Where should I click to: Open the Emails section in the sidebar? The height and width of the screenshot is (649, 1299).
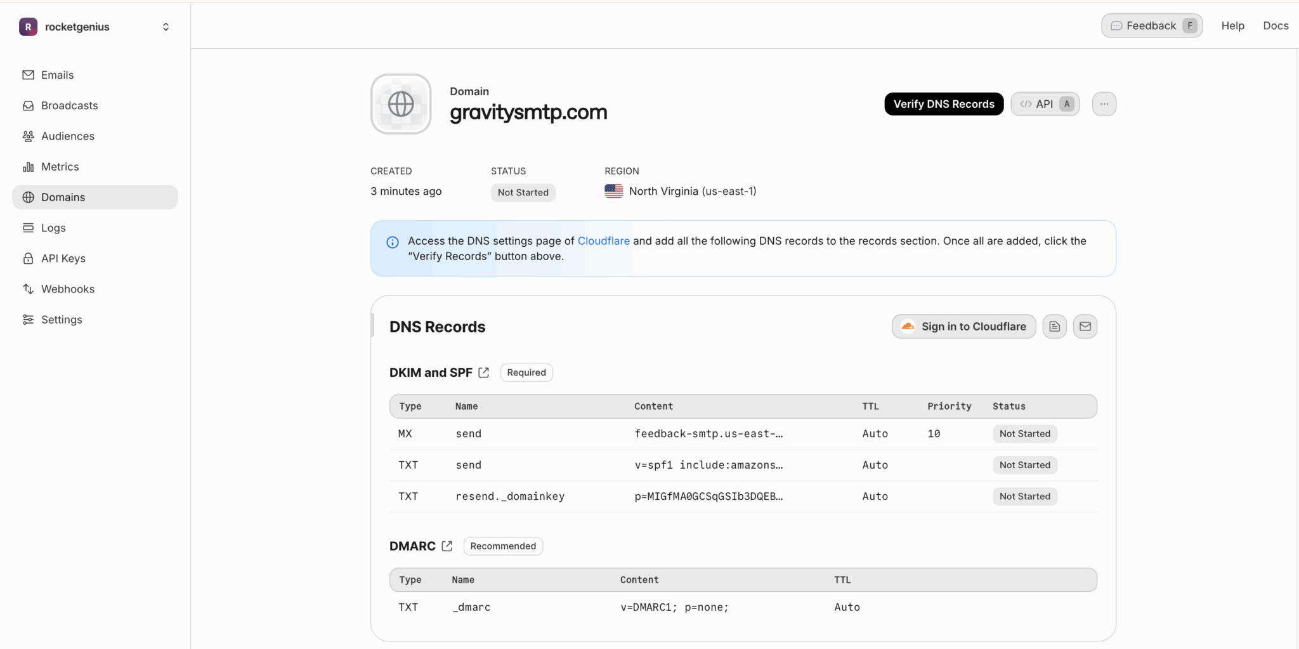tap(57, 75)
